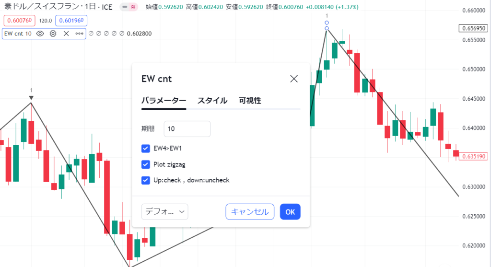Click the black triangle marker labeled 1

click(31, 98)
